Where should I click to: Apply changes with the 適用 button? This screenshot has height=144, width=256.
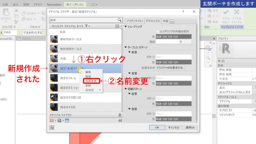click(x=190, y=127)
